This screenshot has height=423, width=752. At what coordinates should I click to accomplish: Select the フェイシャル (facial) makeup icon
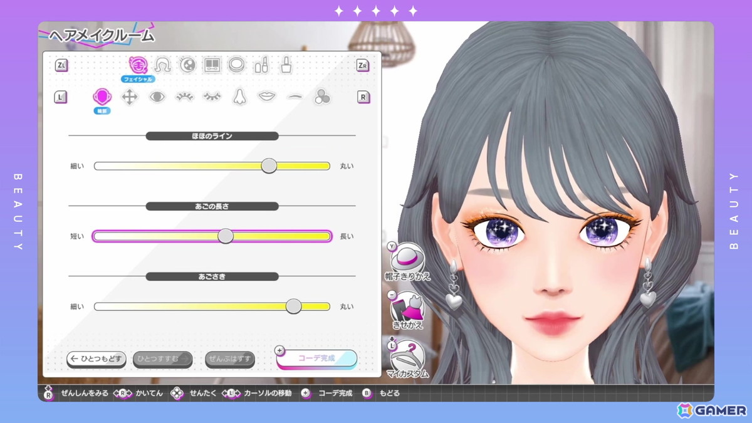[x=140, y=65]
